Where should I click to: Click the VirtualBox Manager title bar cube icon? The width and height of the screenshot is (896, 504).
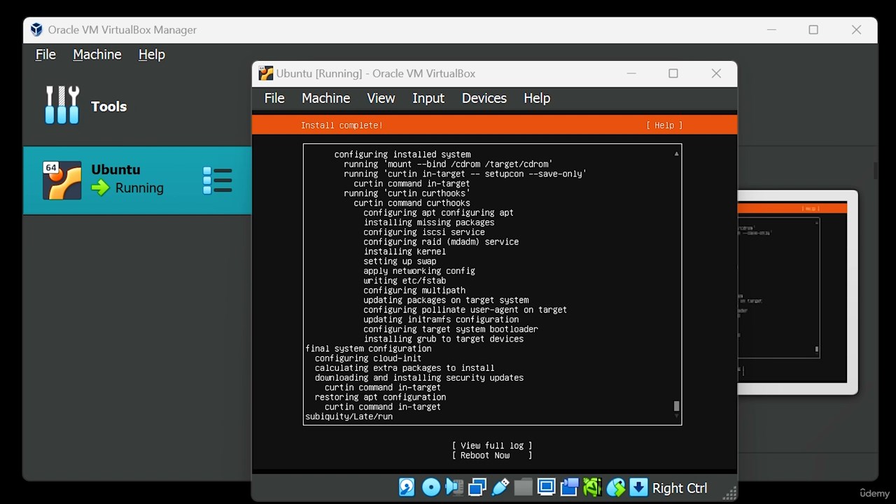click(x=36, y=29)
